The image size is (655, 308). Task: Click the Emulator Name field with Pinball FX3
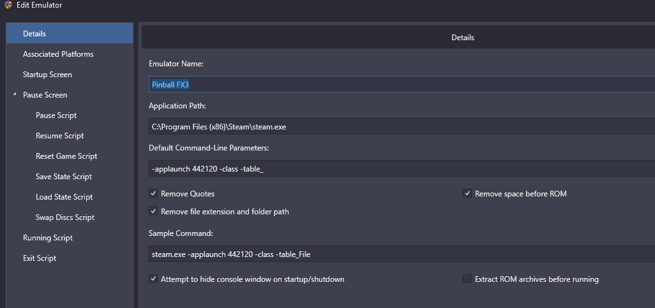coord(402,84)
